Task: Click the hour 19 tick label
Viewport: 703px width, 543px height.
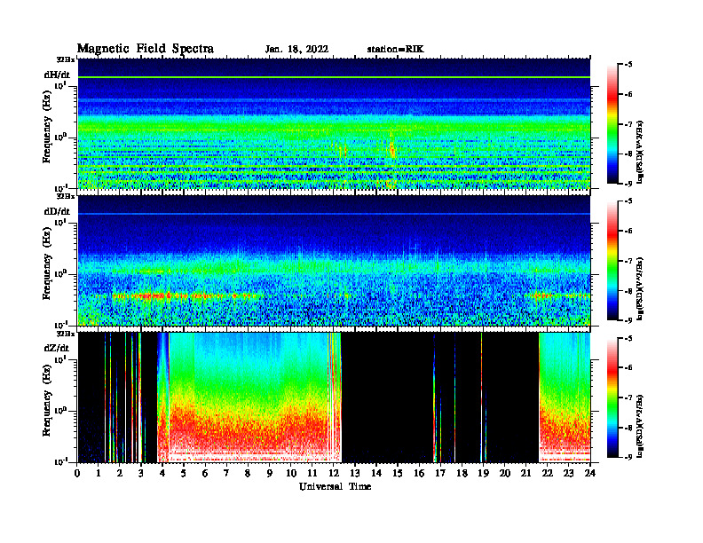Action: pos(483,474)
